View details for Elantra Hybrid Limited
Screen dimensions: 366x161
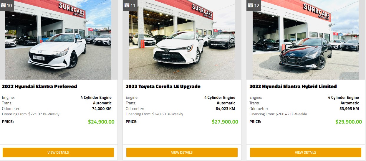point(306,152)
